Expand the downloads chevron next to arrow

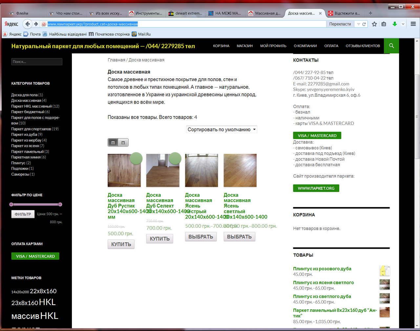coord(403,24)
